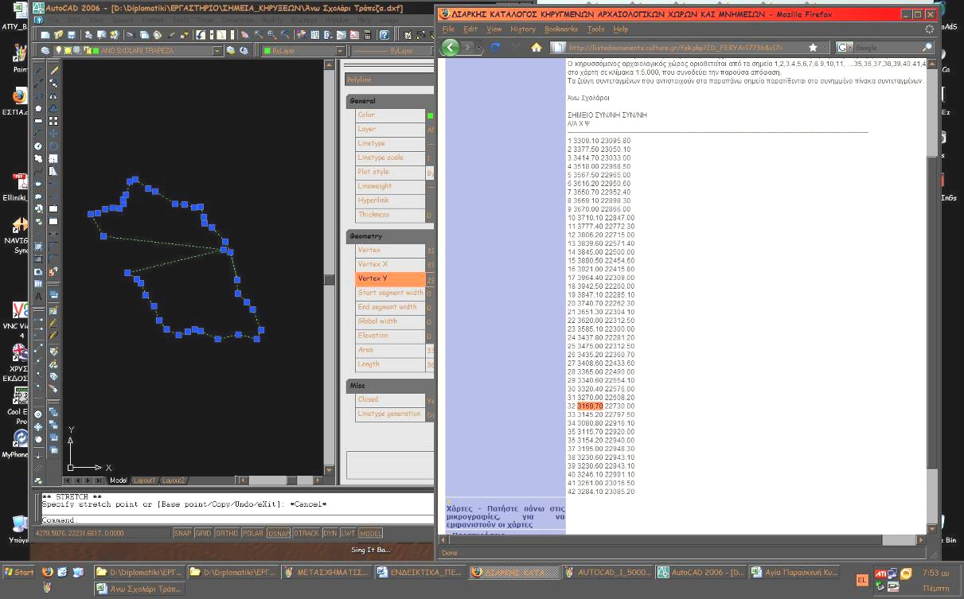The image size is (964, 599).
Task: Select the Rectangle draw tool
Action: coord(38,121)
